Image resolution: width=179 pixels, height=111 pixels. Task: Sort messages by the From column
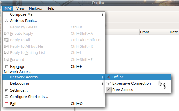point(154,32)
